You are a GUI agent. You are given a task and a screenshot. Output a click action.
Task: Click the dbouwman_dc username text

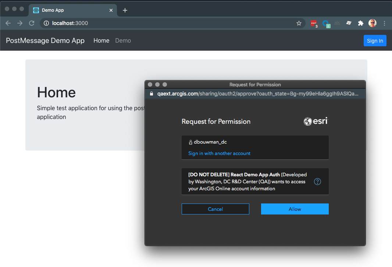coord(210,142)
